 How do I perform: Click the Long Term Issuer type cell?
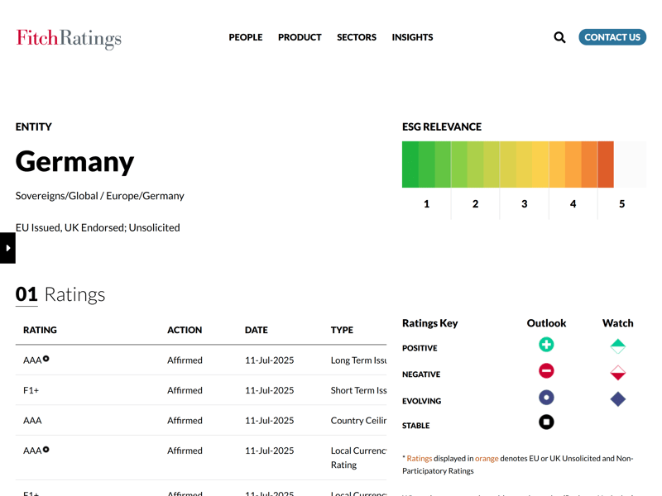tap(358, 360)
